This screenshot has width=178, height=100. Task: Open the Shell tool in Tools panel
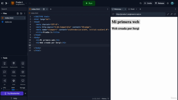point(14,82)
